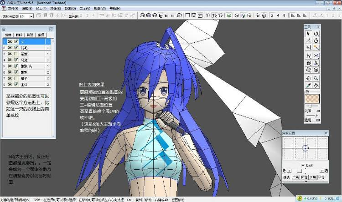This screenshot has width=342, height=202.
Task: Choose the 标准 standard lens button
Action: [304, 177]
